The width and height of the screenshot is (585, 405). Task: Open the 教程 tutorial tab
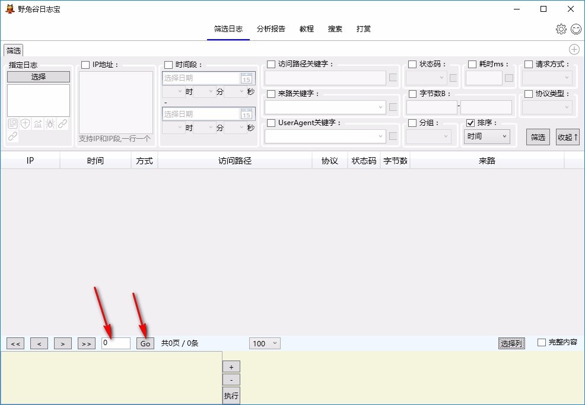tap(307, 29)
